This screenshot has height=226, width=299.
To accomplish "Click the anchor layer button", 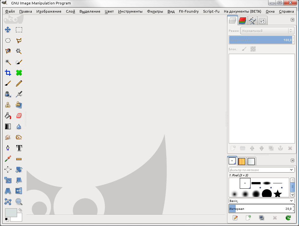I will (280, 148).
